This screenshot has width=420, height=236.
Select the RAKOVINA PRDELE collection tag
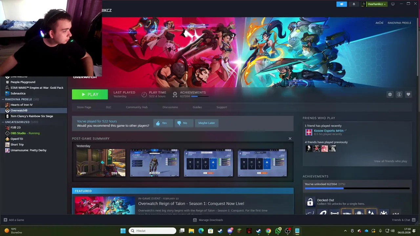pyautogui.click(x=399, y=23)
